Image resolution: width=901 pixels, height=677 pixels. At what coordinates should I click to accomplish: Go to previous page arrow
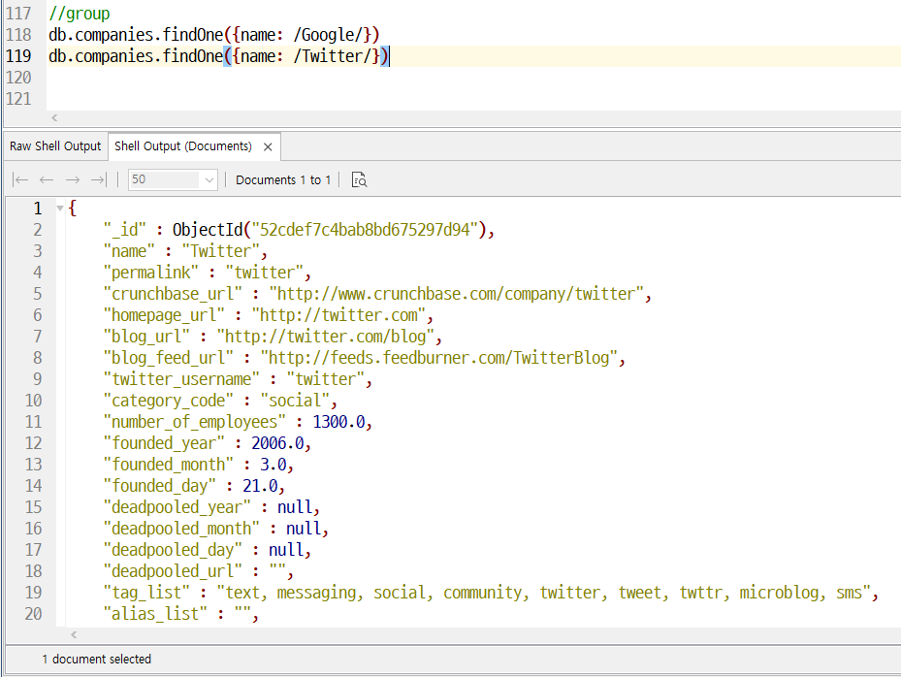47,179
